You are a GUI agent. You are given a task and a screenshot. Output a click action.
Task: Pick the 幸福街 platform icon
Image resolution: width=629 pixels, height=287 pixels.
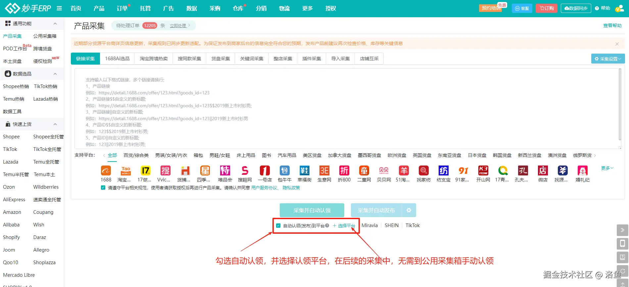(305, 170)
